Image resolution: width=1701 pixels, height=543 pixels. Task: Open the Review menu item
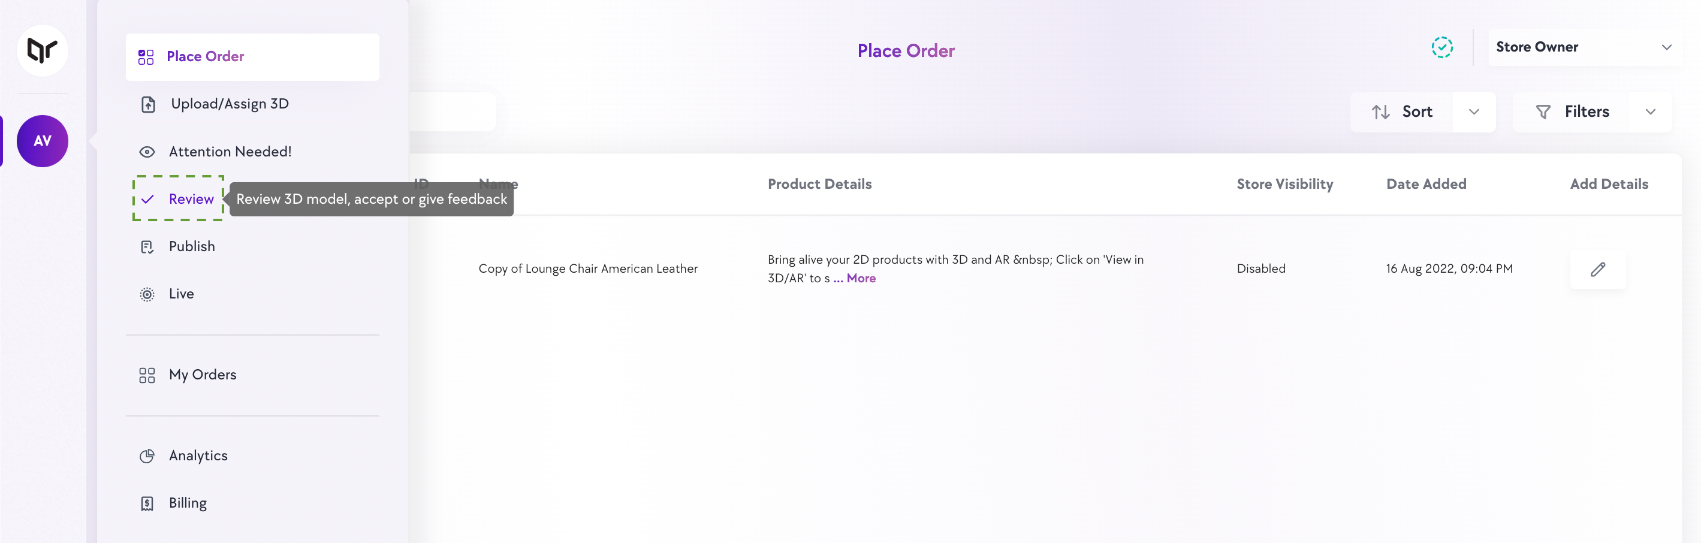point(191,199)
